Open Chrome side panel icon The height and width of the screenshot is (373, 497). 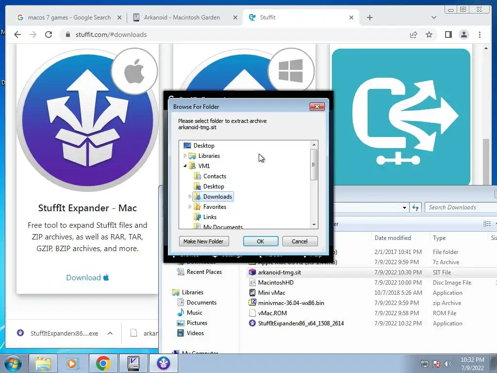pyautogui.click(x=448, y=34)
